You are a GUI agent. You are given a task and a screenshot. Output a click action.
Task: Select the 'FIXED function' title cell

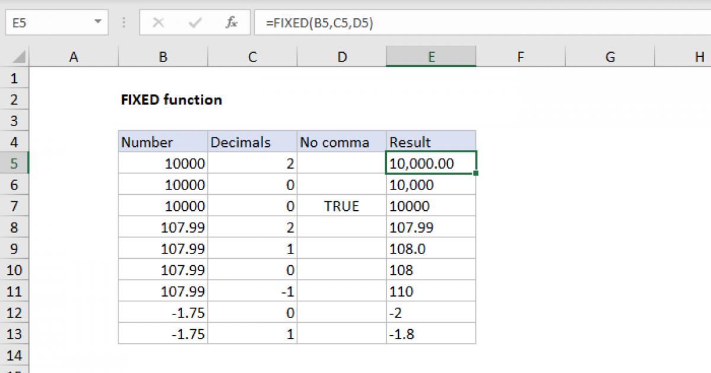click(x=171, y=99)
